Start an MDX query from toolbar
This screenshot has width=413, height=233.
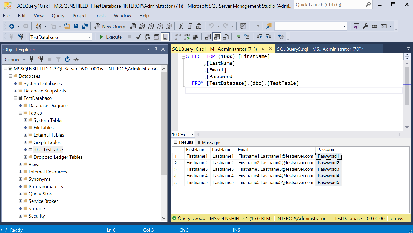point(142,26)
